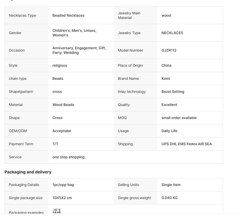The height and width of the screenshot is (216, 239).
Task: Select the 10X5X2 cm package size
Action: click(62, 198)
